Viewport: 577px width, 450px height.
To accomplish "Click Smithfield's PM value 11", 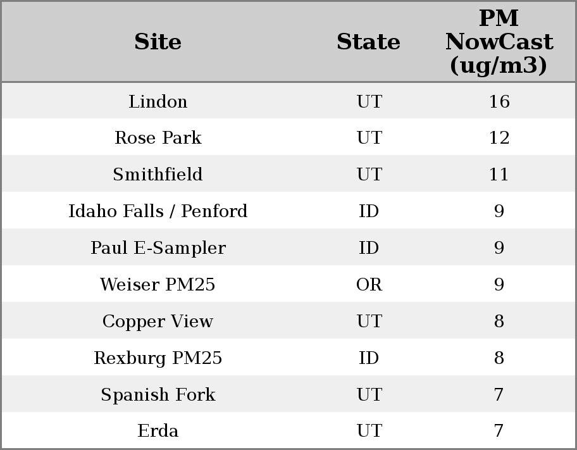I will click(x=499, y=175).
